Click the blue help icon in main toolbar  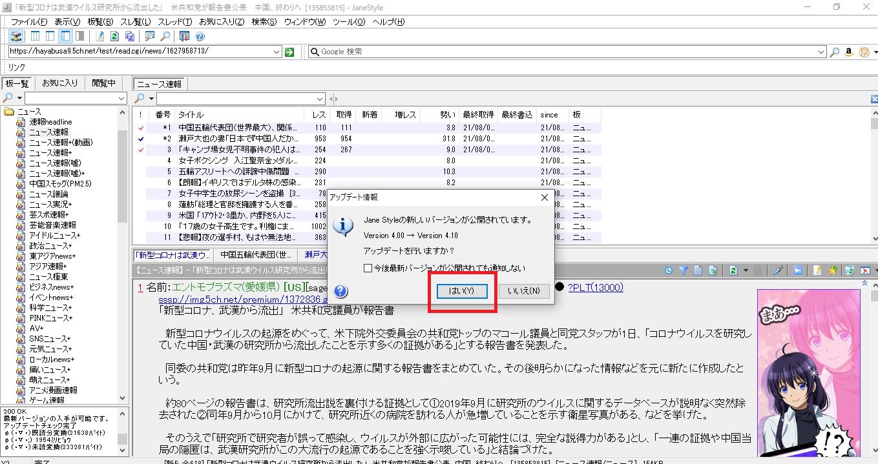click(200, 35)
